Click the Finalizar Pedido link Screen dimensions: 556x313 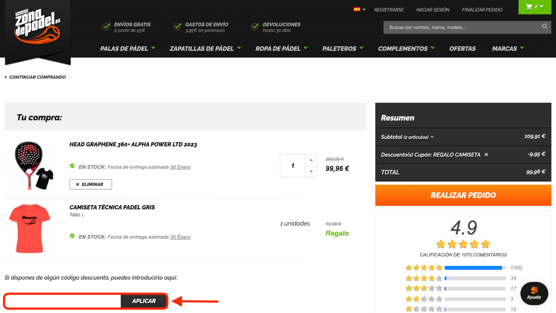[x=482, y=10]
